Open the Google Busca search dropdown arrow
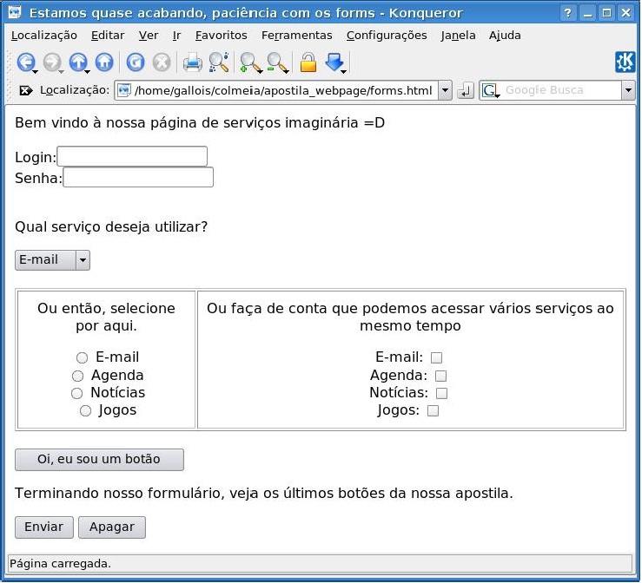 pyautogui.click(x=628, y=90)
